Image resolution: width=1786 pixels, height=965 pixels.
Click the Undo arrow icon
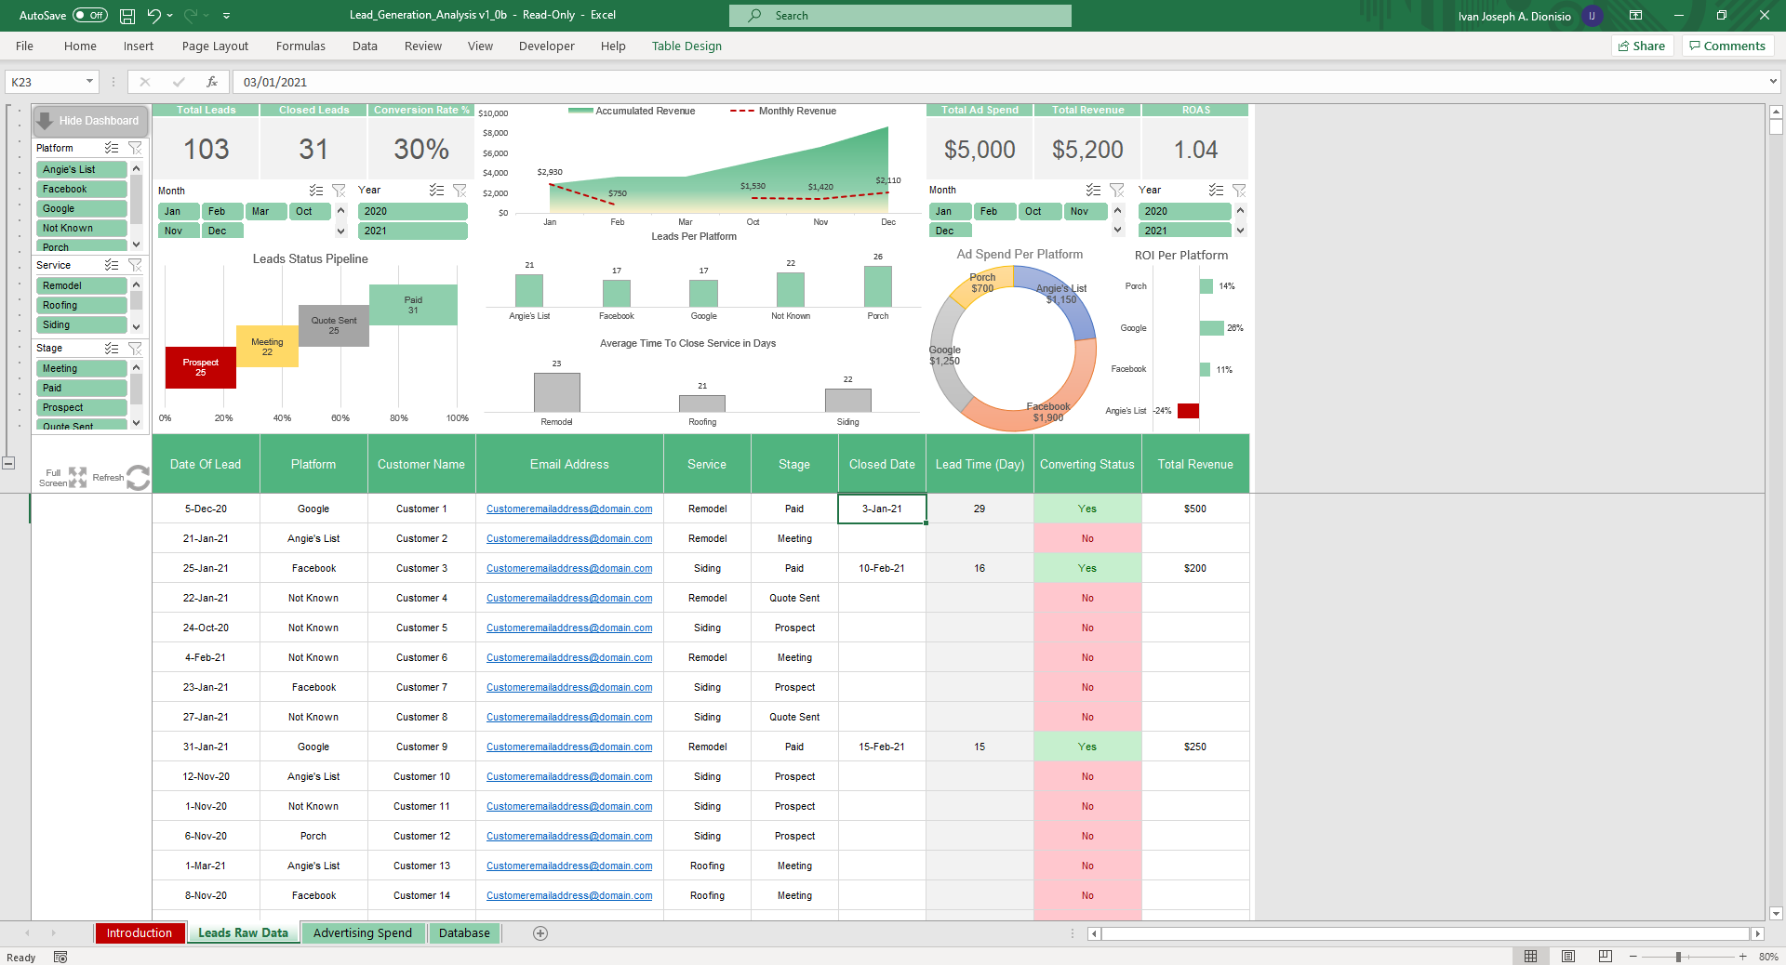pyautogui.click(x=153, y=16)
